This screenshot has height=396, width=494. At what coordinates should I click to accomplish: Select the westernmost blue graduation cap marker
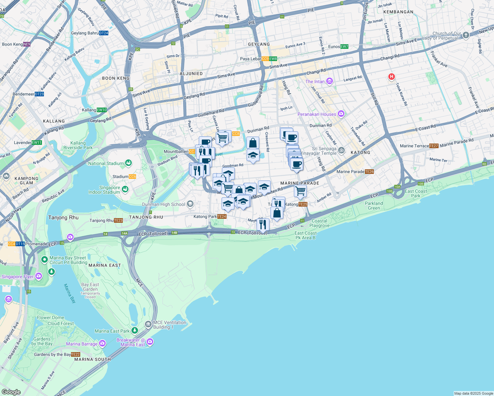click(219, 183)
